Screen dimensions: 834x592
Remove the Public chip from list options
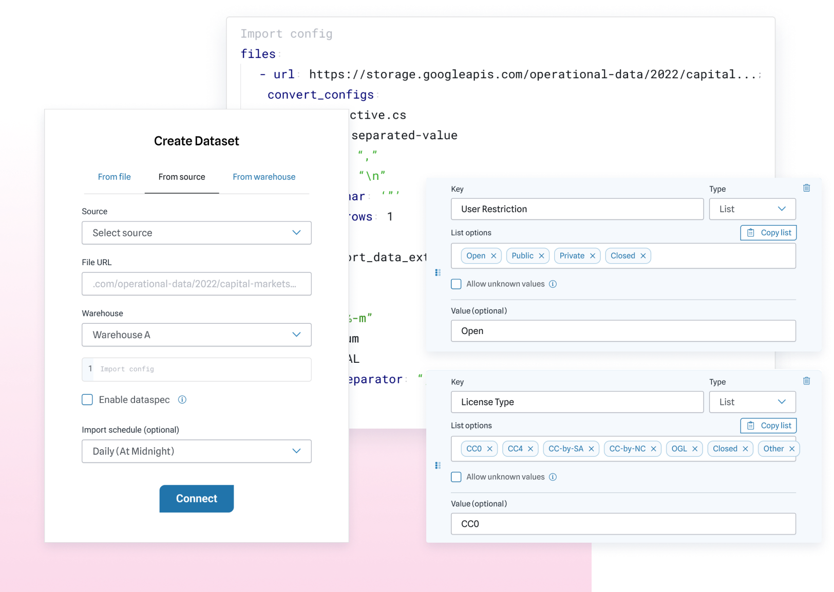tap(541, 255)
